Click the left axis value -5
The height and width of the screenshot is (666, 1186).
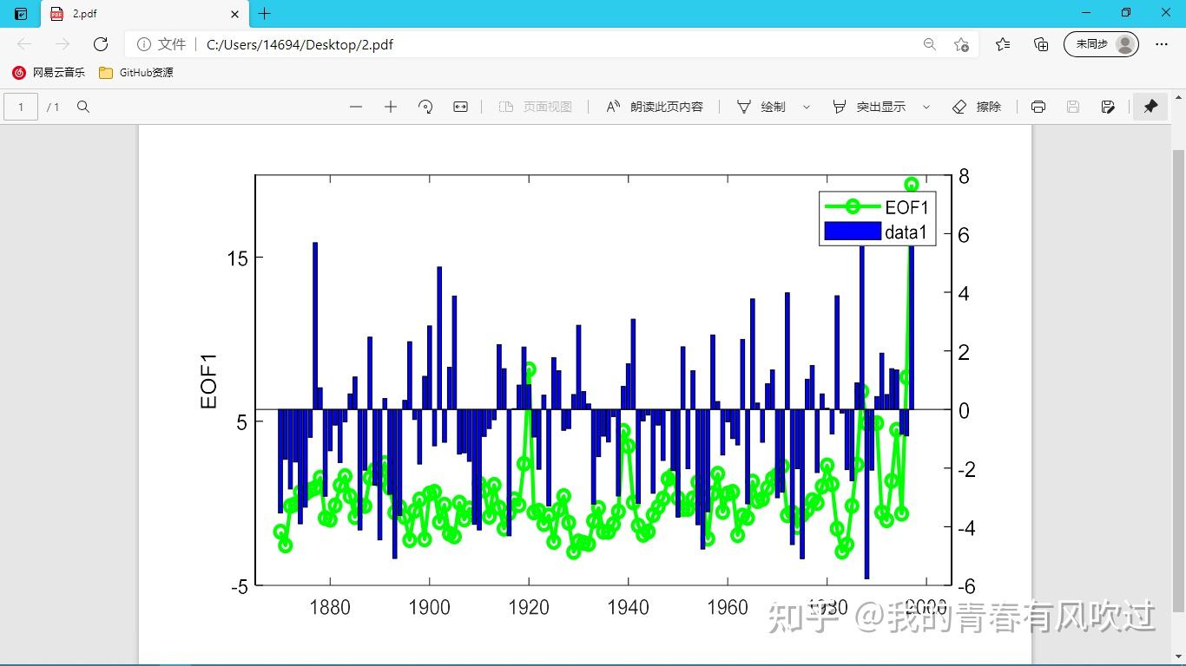(x=240, y=587)
